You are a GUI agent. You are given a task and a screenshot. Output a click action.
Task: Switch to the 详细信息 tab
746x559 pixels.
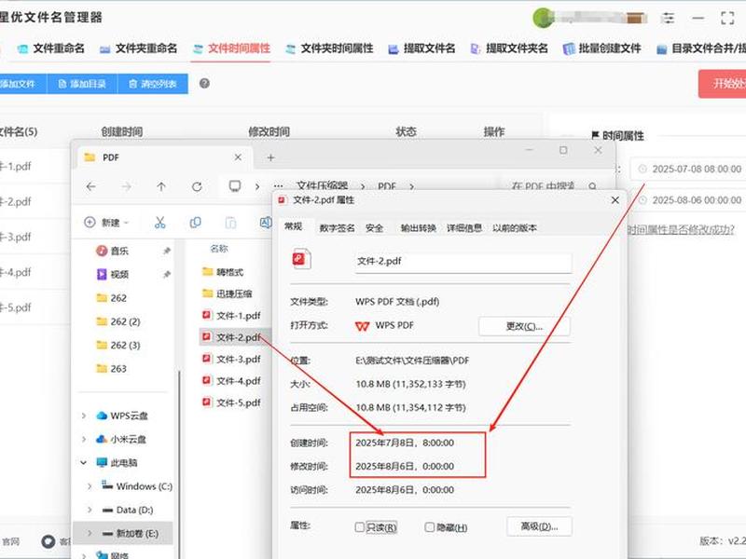pos(464,228)
